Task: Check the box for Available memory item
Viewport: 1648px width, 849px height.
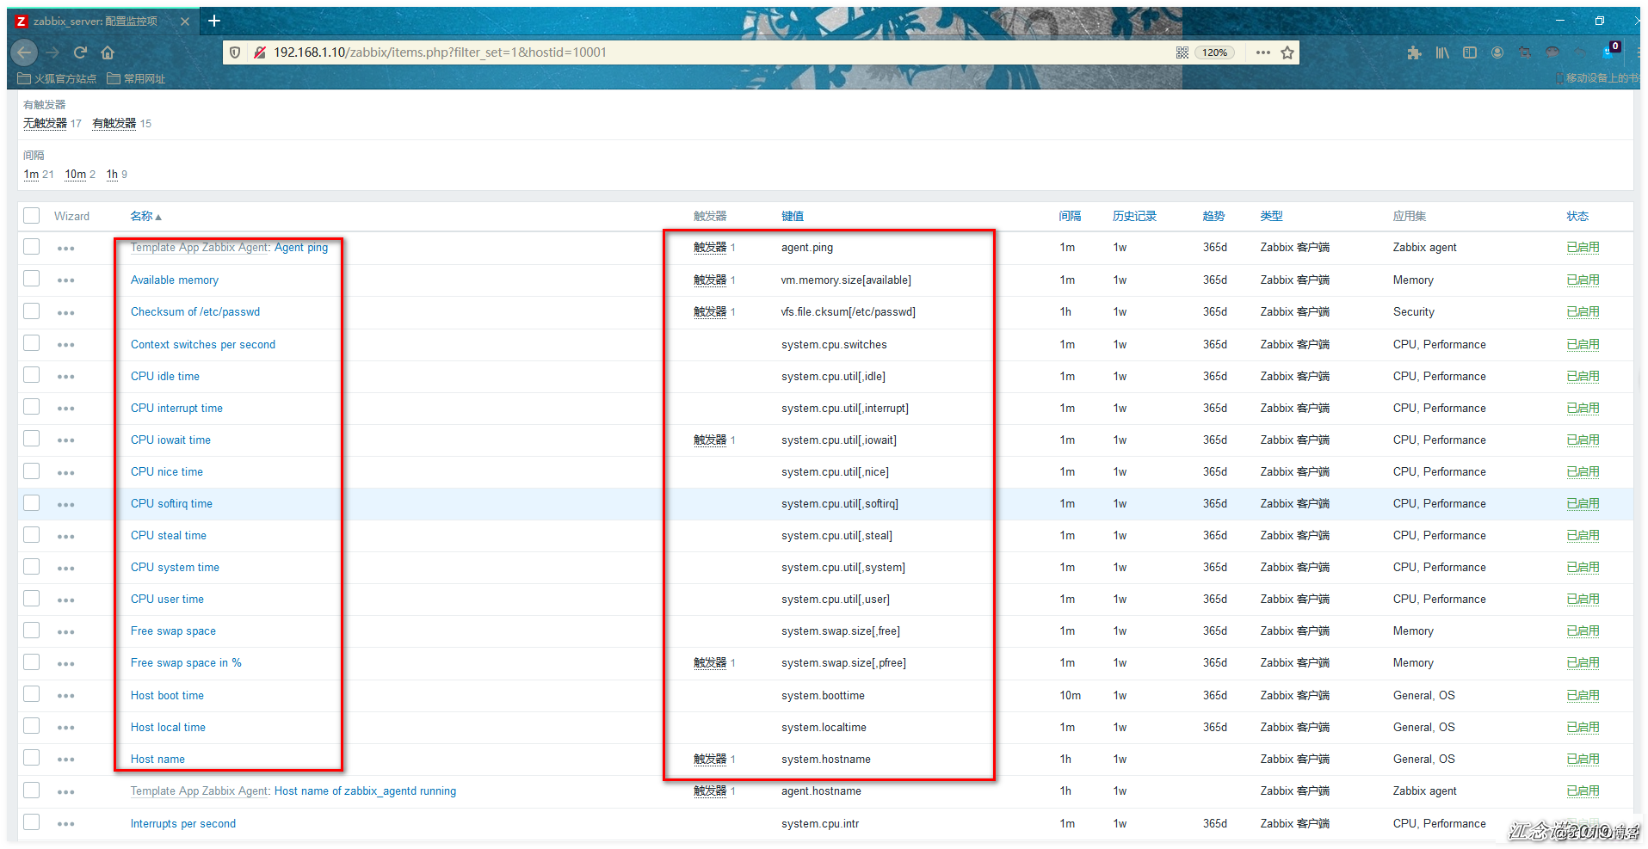Action: pos(32,279)
